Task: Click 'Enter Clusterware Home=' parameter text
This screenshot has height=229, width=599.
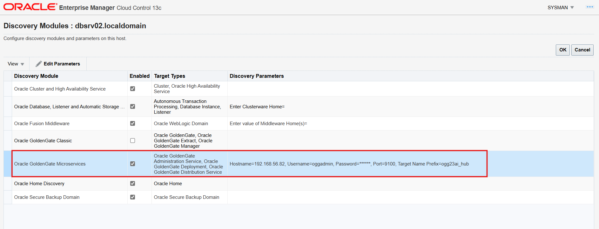Action: tap(257, 107)
